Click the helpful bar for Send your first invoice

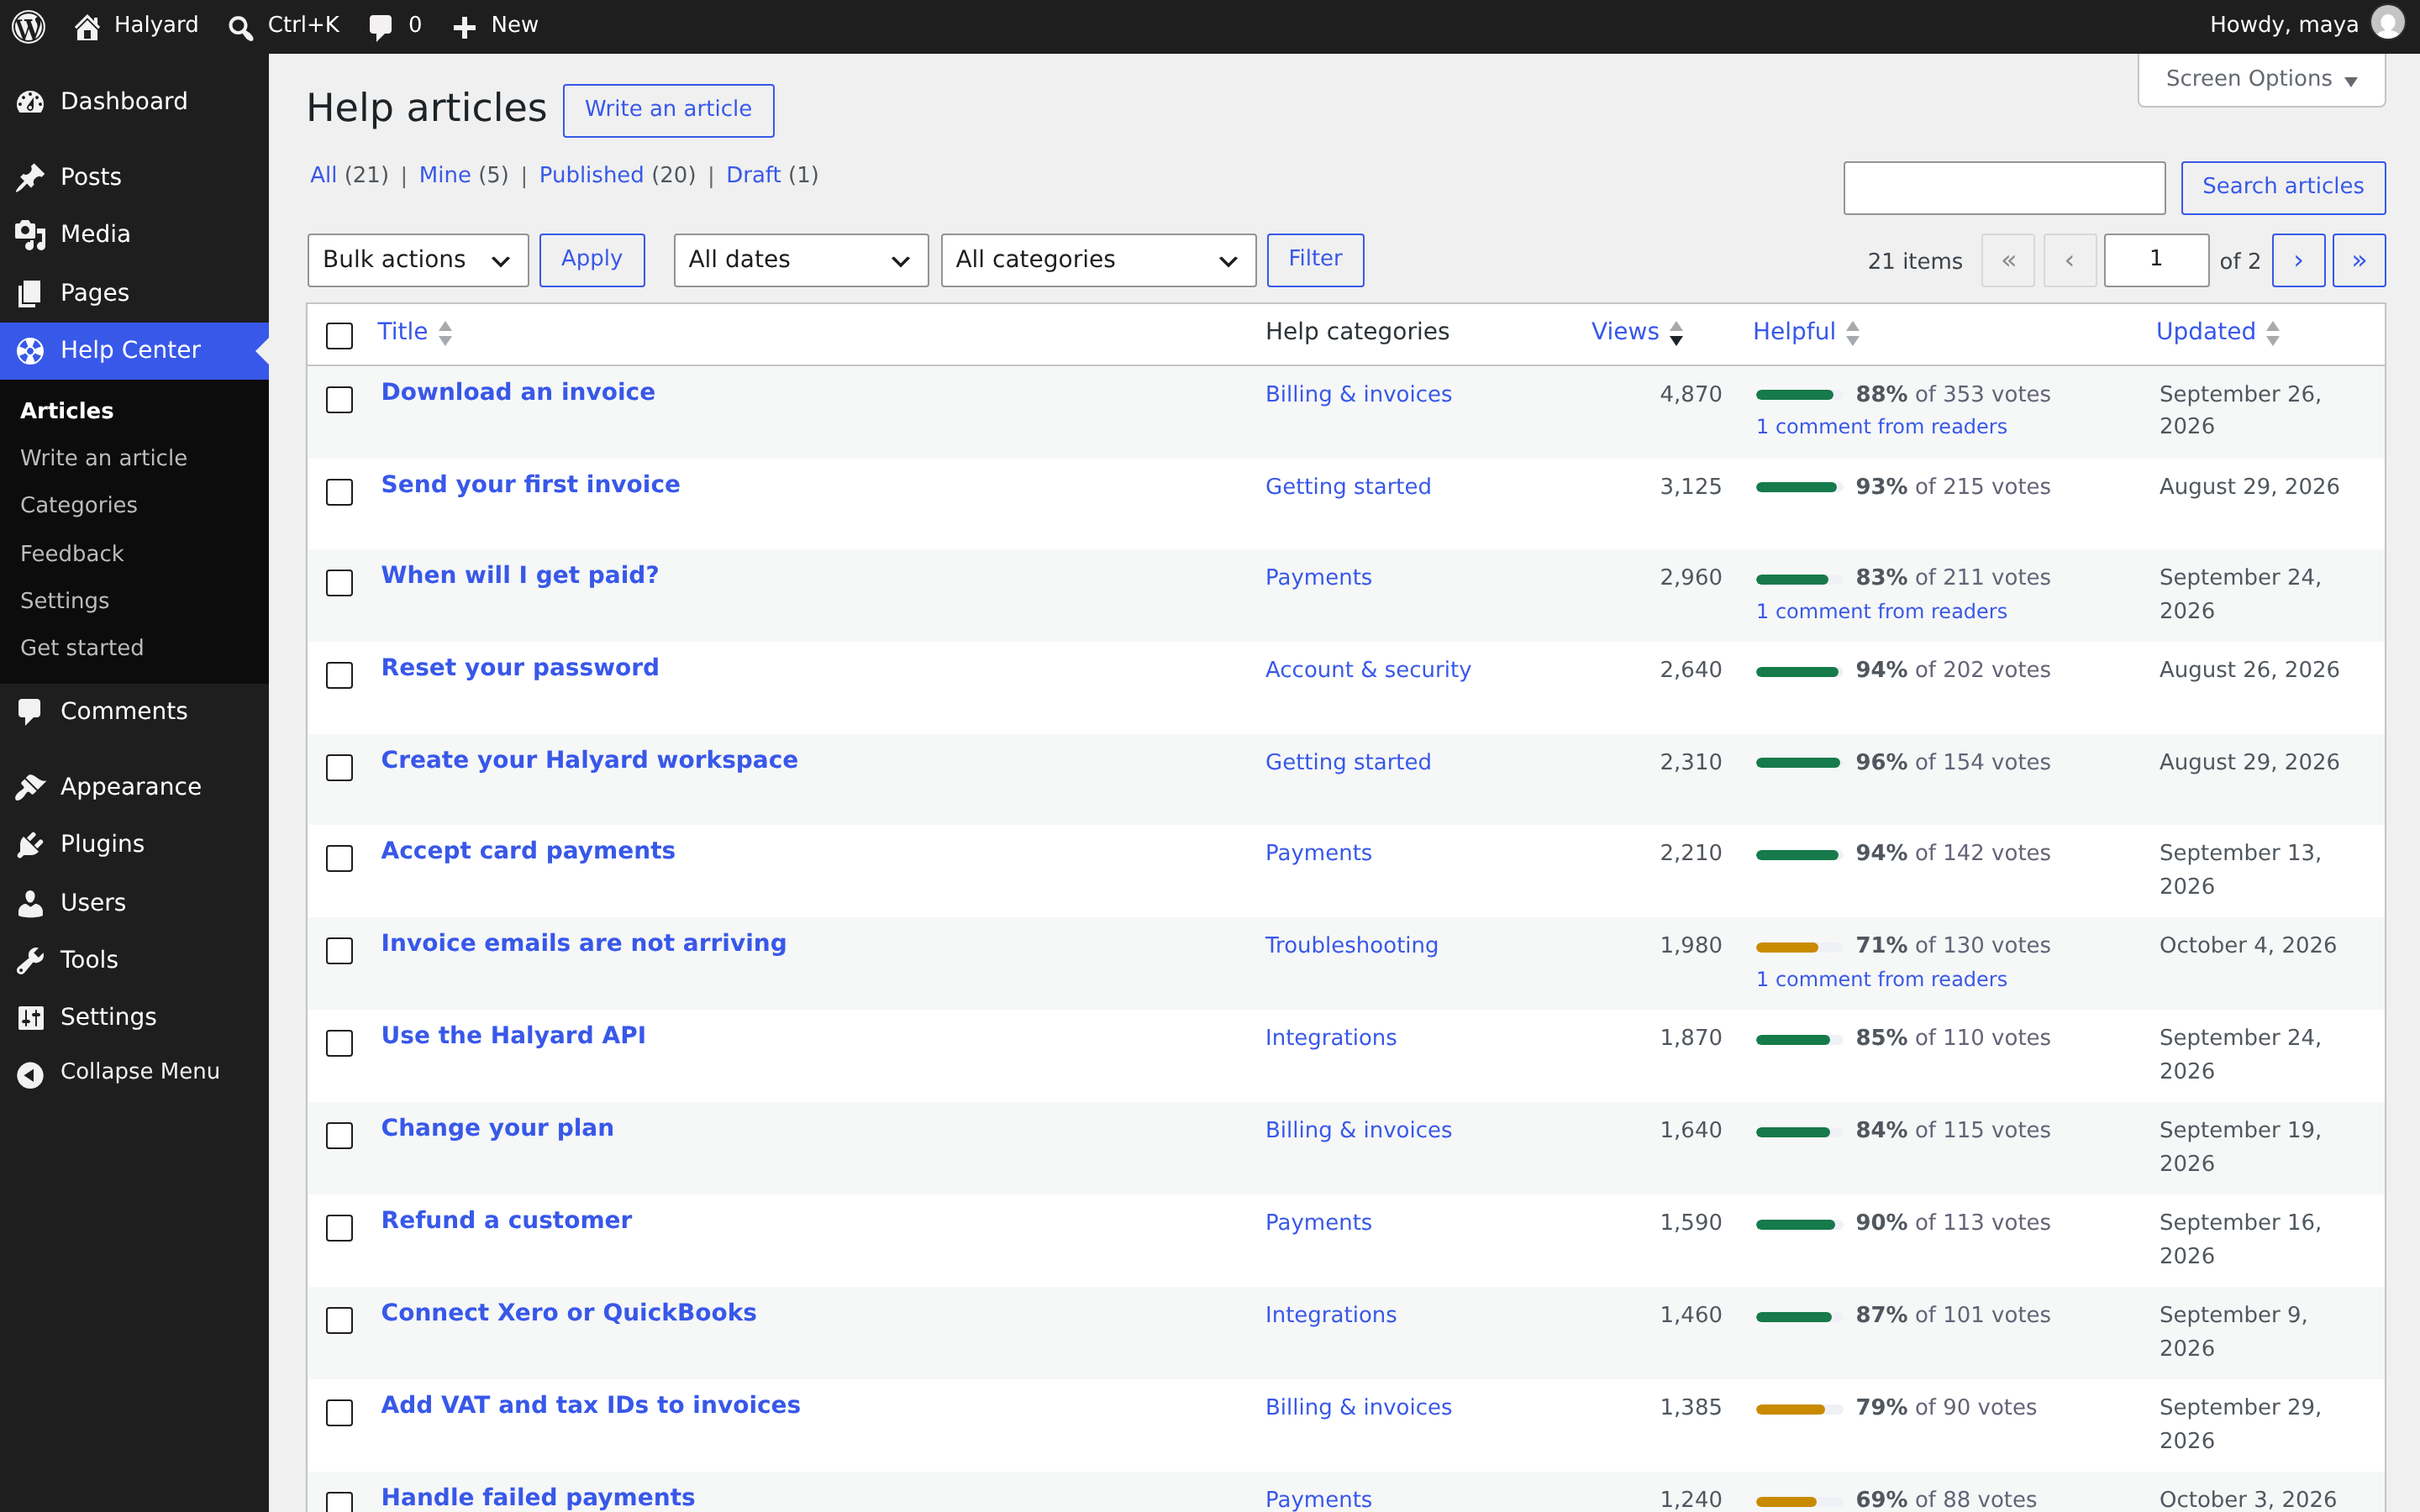pos(1799,487)
